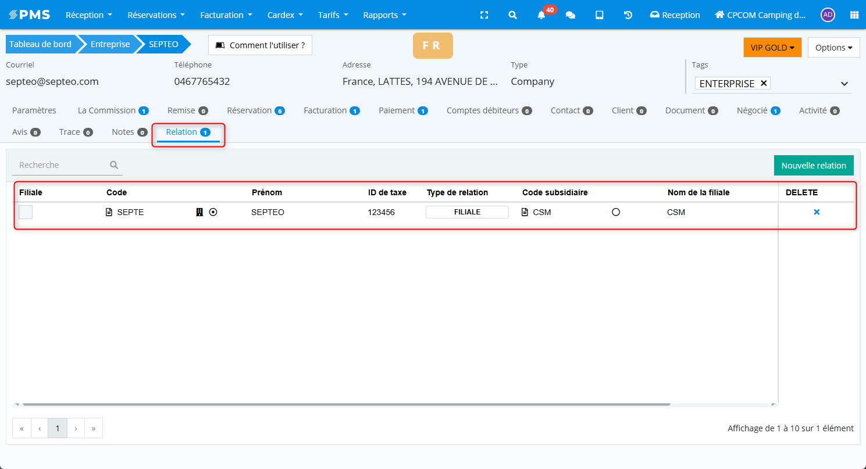The image size is (866, 469).
Task: Switch to the Facturation tab
Action: [331, 110]
